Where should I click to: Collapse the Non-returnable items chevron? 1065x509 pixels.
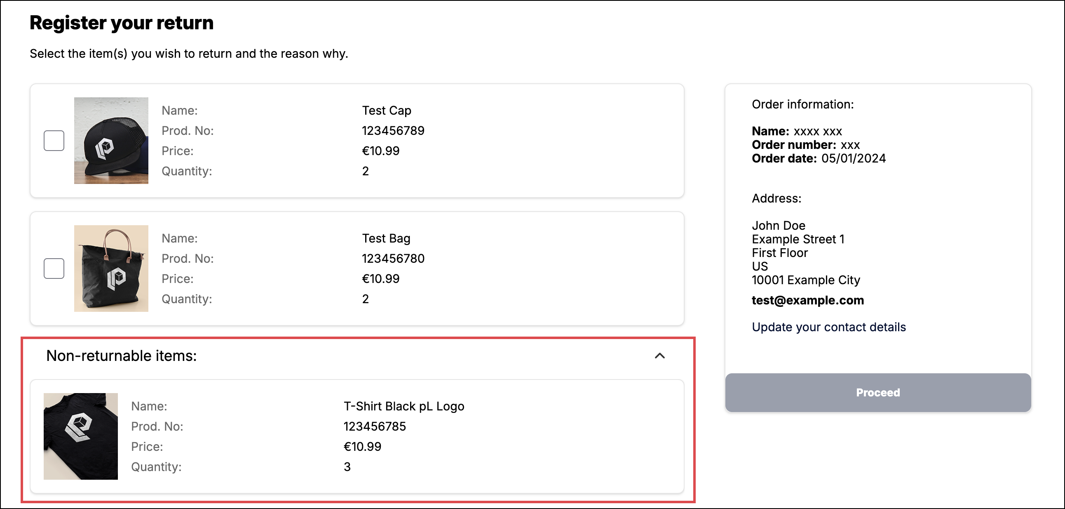[x=660, y=356]
